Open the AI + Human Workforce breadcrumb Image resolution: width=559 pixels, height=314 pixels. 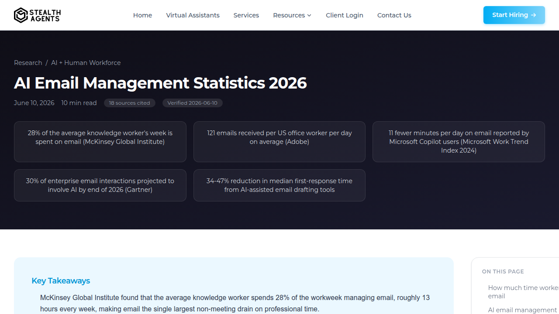click(86, 63)
